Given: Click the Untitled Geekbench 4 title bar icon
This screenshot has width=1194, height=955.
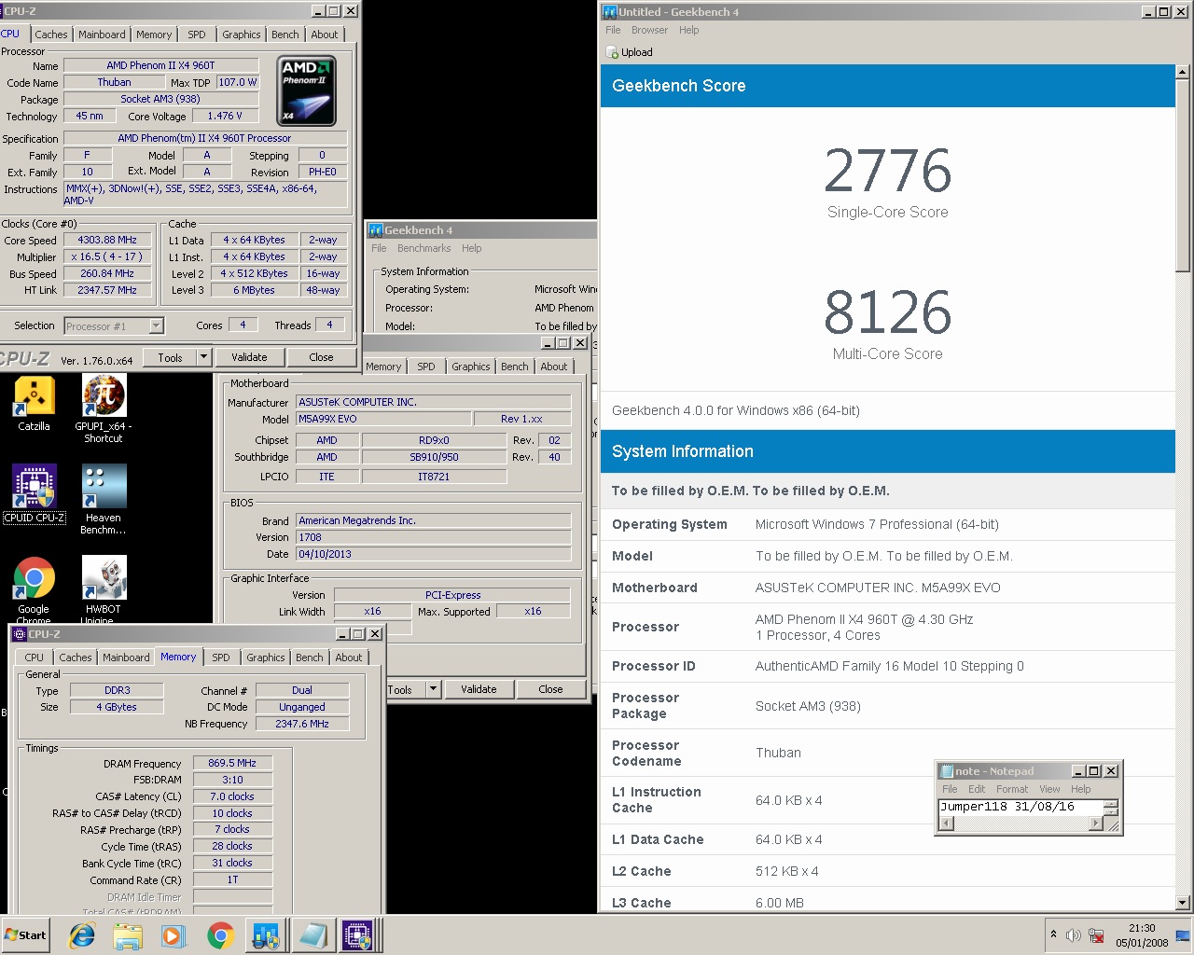Looking at the screenshot, I should coord(609,11).
